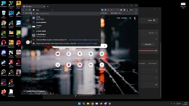
Task: Open the TeamViewer desktop icon
Action: tap(19, 24)
